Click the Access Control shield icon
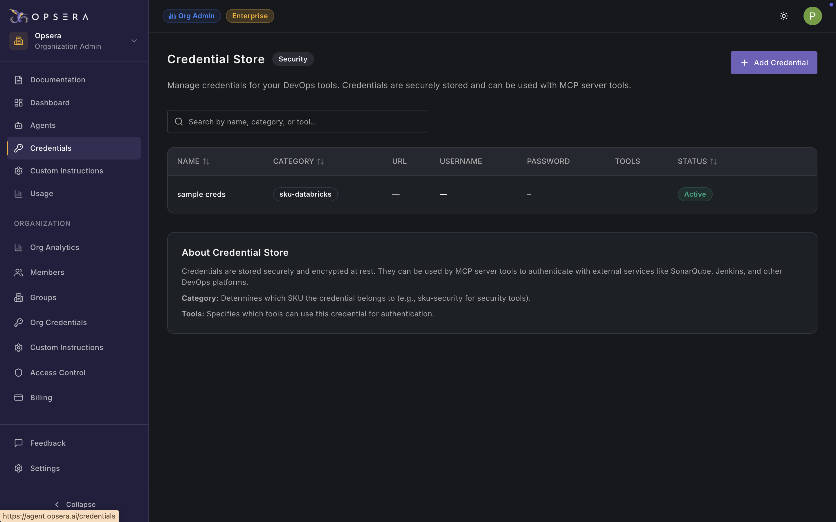 pos(19,373)
